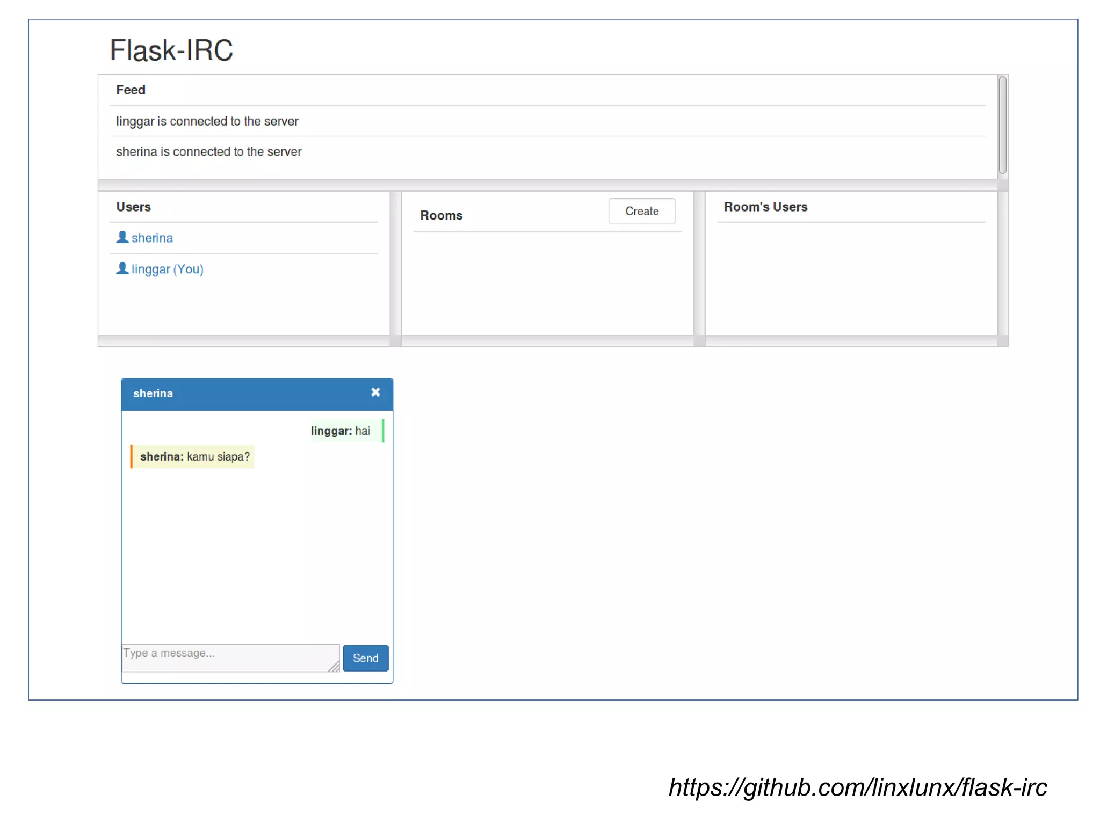Click the Rooms panel heading

pos(441,216)
